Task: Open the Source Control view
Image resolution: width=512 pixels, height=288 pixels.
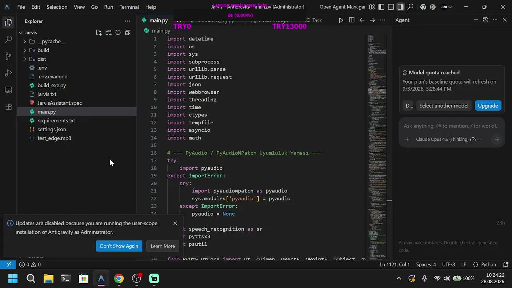Action: pyautogui.click(x=8, y=56)
